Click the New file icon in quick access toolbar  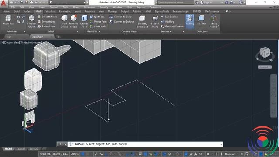[x=12, y=3]
